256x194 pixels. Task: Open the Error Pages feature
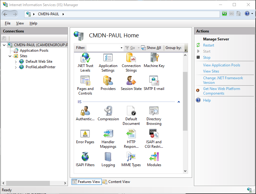tap(85, 137)
